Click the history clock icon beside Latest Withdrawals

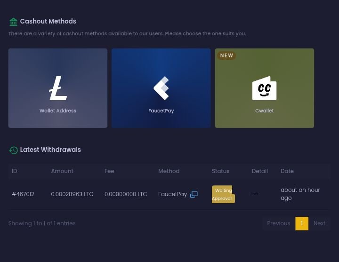click(x=13, y=150)
